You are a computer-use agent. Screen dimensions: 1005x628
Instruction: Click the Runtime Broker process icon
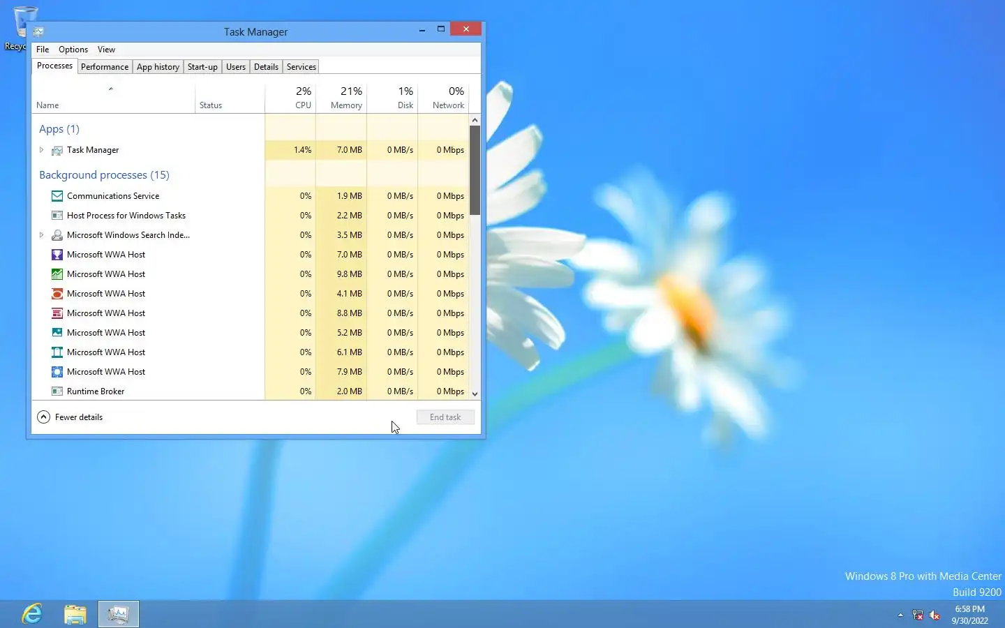pos(57,391)
